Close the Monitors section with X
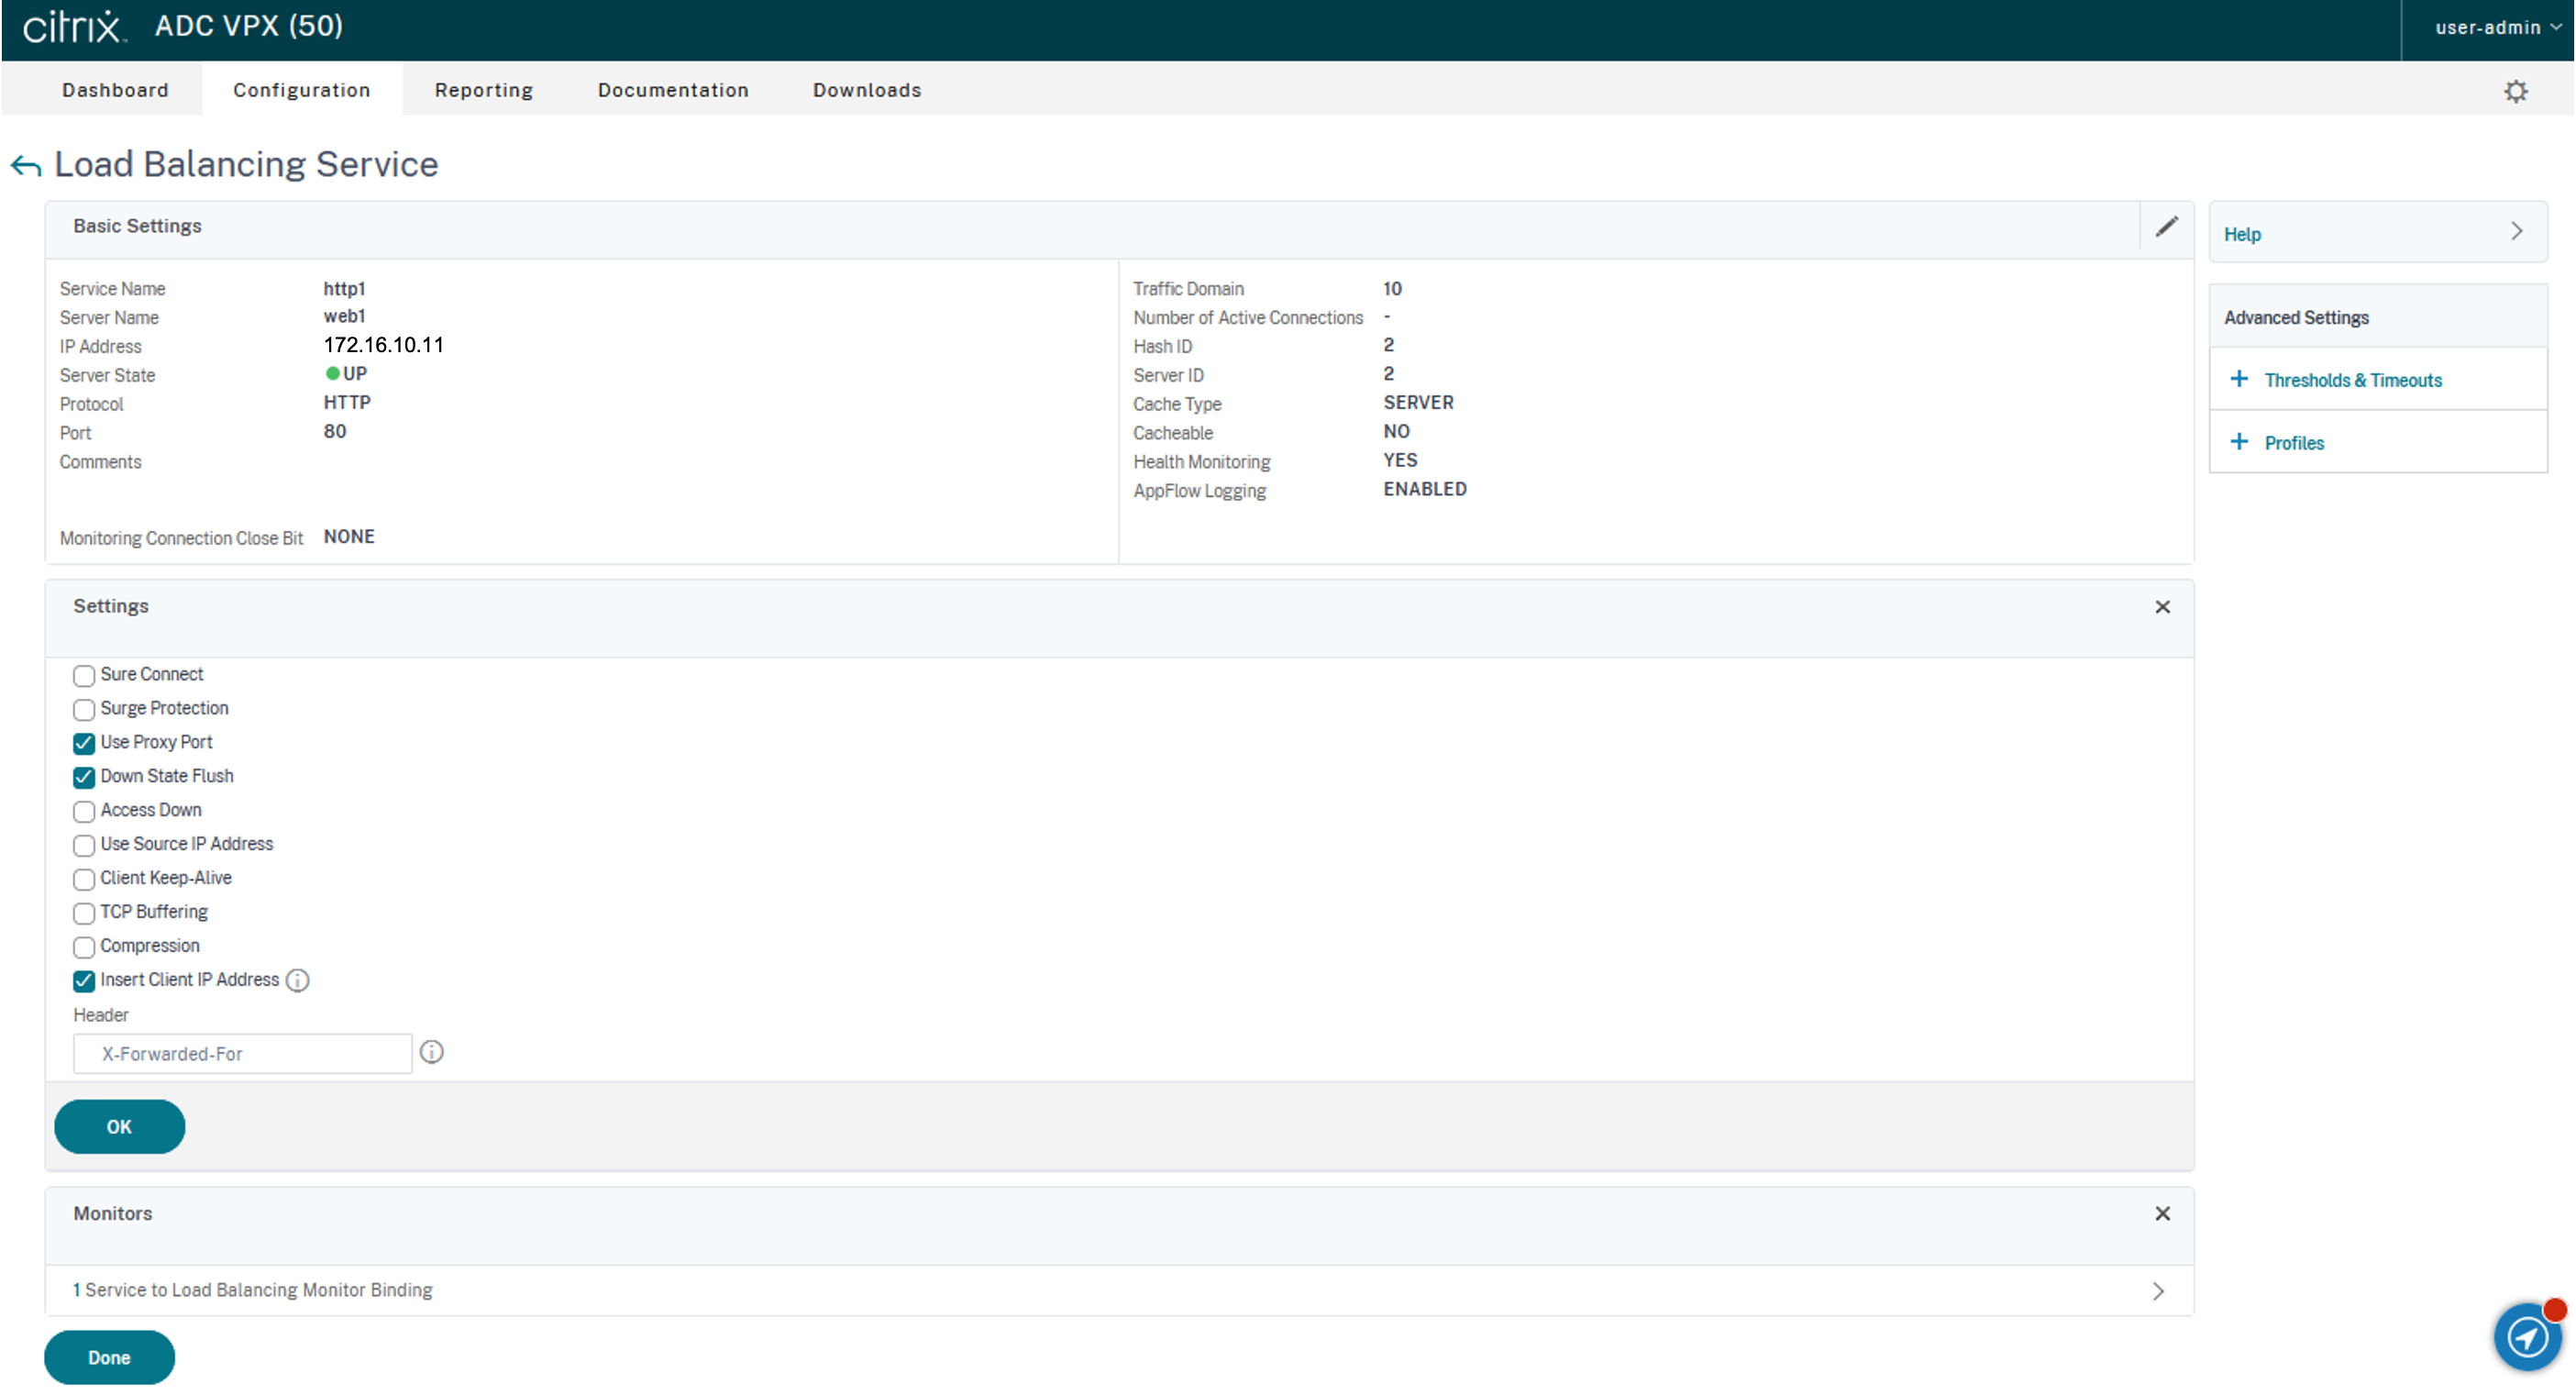 coord(2162,1213)
